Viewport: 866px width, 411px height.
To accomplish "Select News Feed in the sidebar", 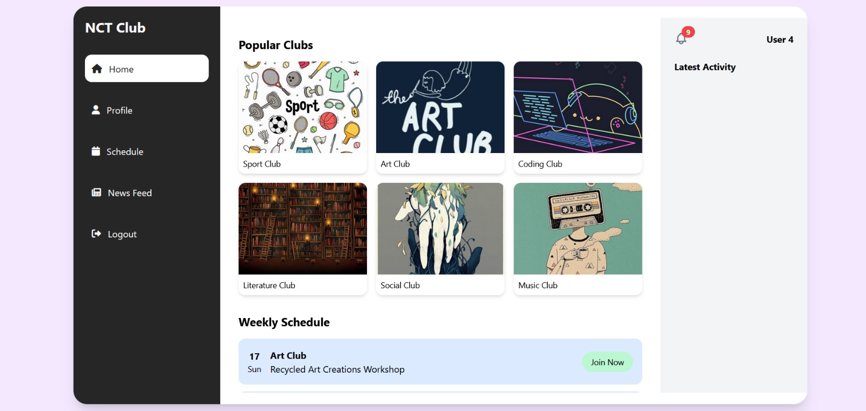I will (130, 193).
